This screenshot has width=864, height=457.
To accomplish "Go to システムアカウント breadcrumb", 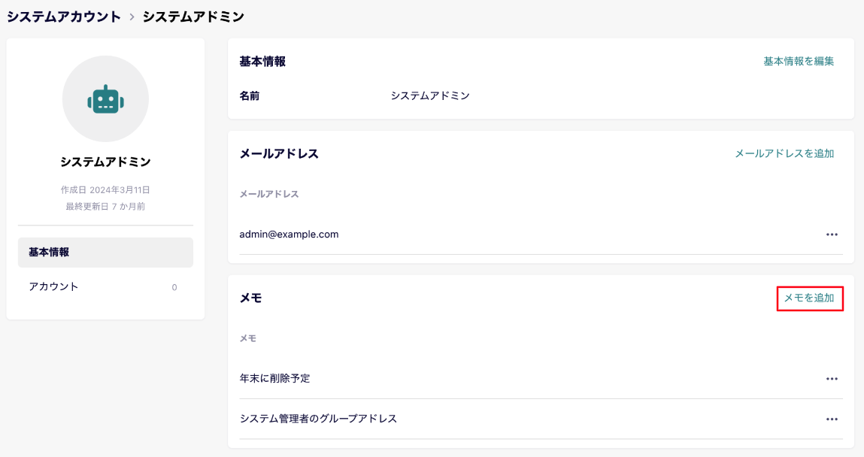I will click(64, 17).
